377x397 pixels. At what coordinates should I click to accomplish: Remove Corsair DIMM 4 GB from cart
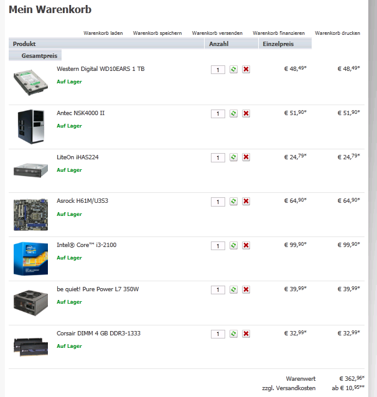click(246, 334)
